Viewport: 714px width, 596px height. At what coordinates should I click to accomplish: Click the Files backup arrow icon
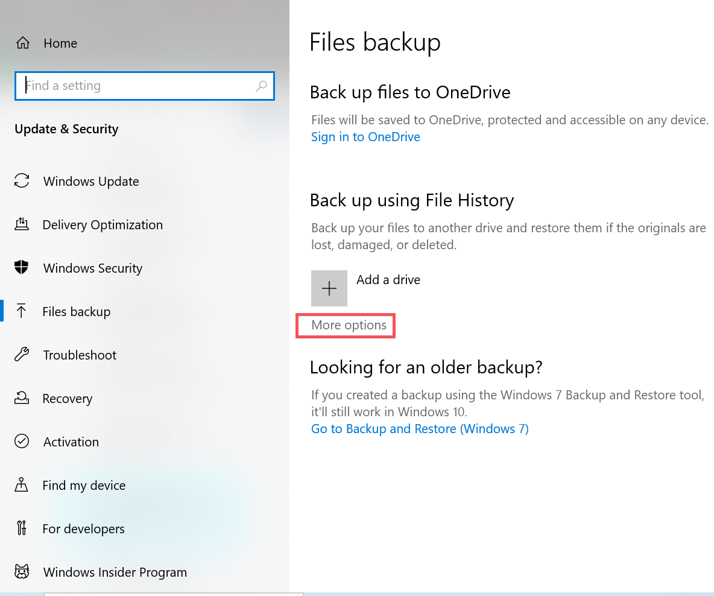click(x=21, y=311)
